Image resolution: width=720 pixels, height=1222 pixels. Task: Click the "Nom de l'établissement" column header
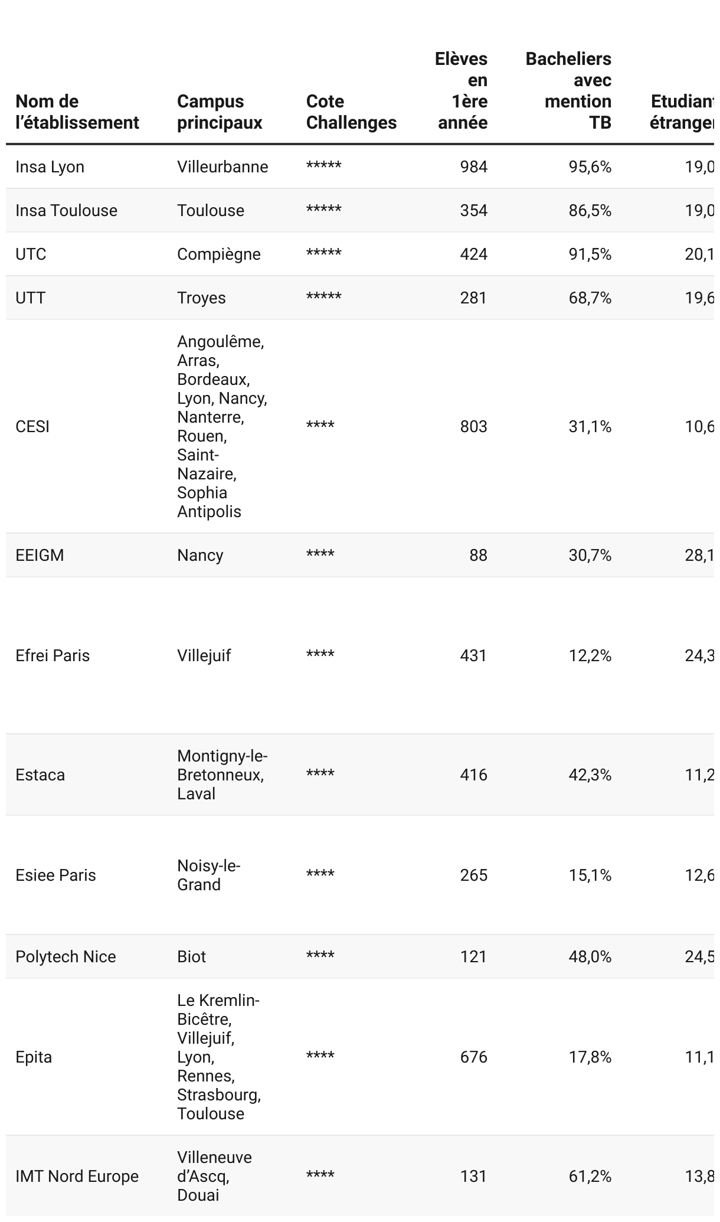click(77, 112)
